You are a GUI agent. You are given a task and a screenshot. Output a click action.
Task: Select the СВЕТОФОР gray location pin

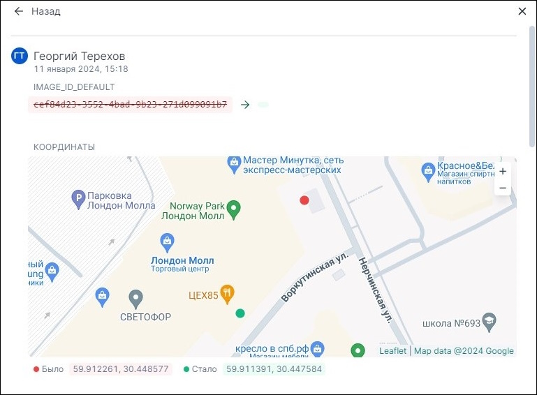pos(136,299)
